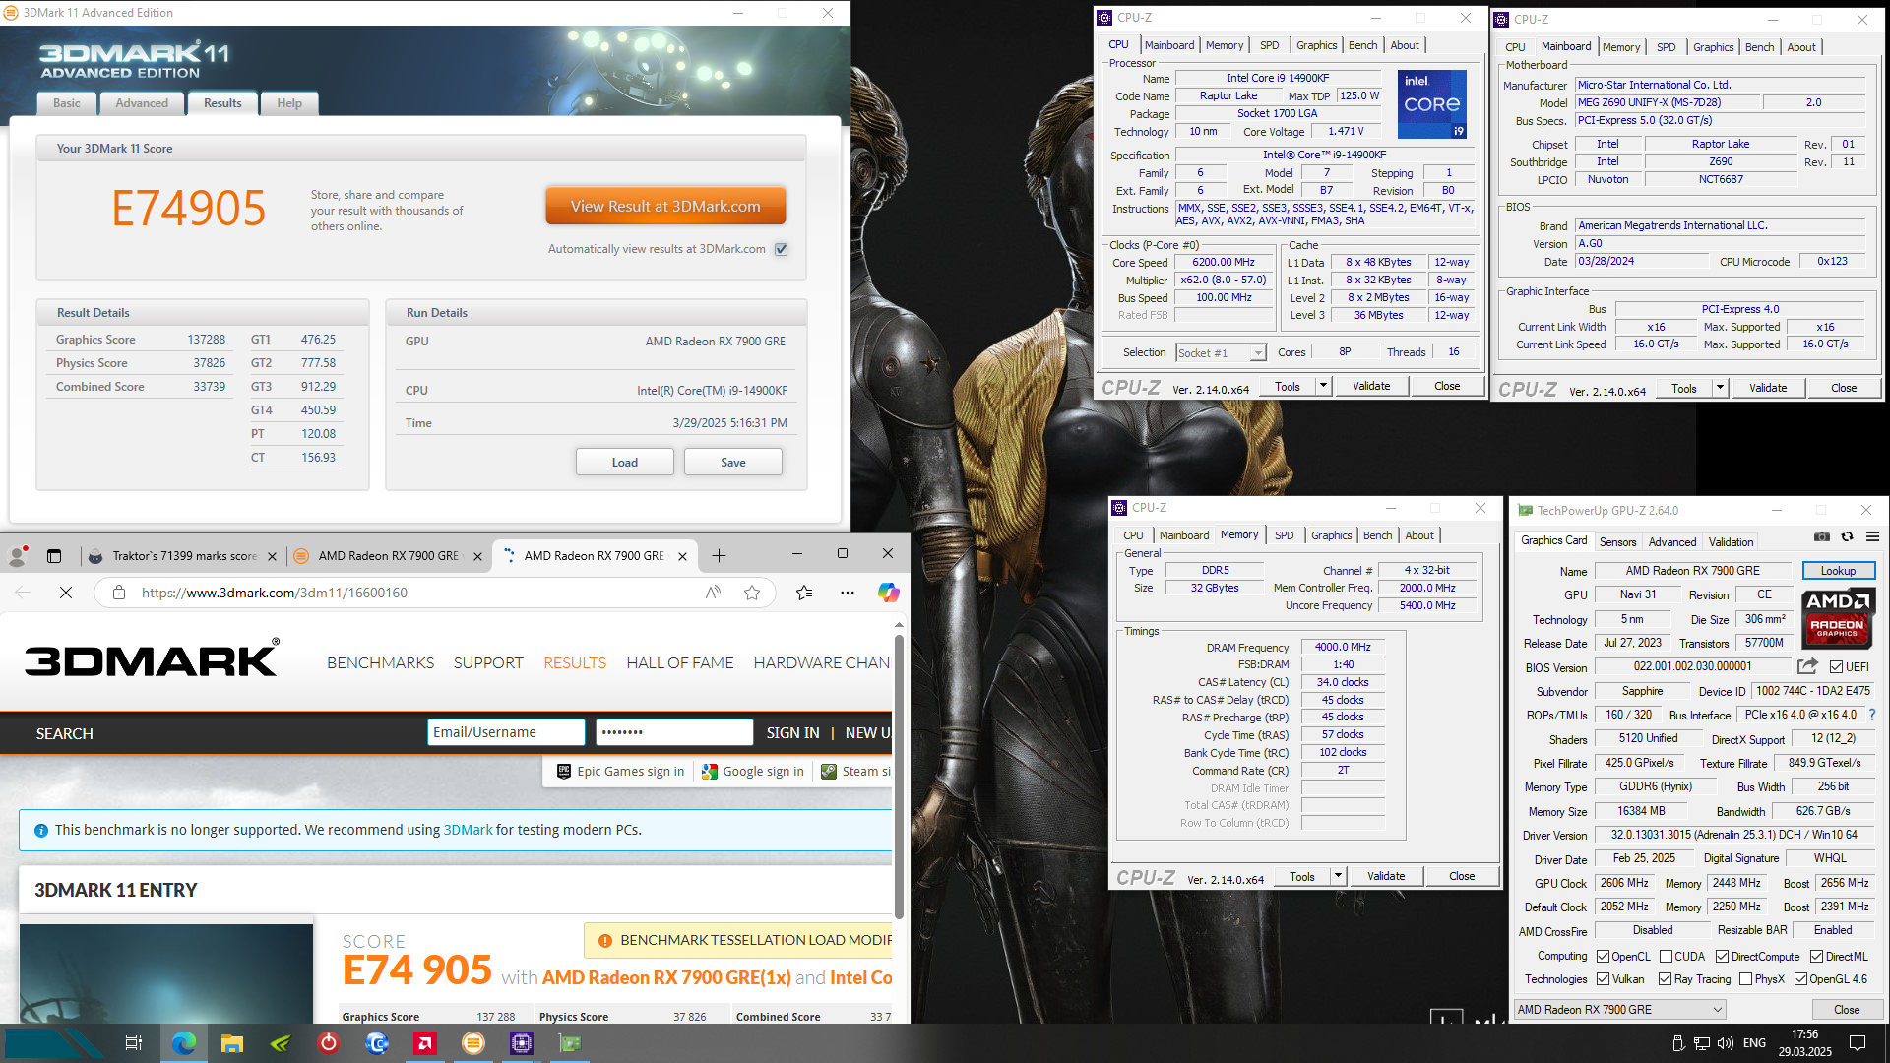Viewport: 1890px width, 1063px height.
Task: Toggle the OpenGL 4.6 checkbox in GPU-Z
Action: (1800, 979)
